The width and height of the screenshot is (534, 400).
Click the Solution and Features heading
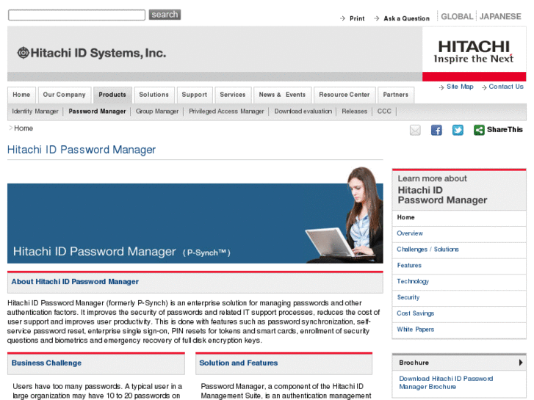(239, 363)
